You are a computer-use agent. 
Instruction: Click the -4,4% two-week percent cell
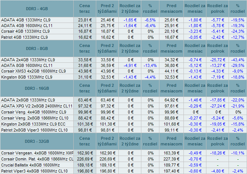click(x=150, y=77)
